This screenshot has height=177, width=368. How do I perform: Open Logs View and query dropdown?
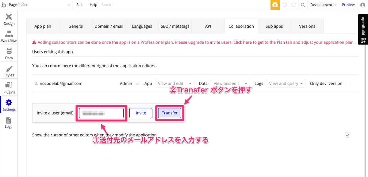click(286, 83)
